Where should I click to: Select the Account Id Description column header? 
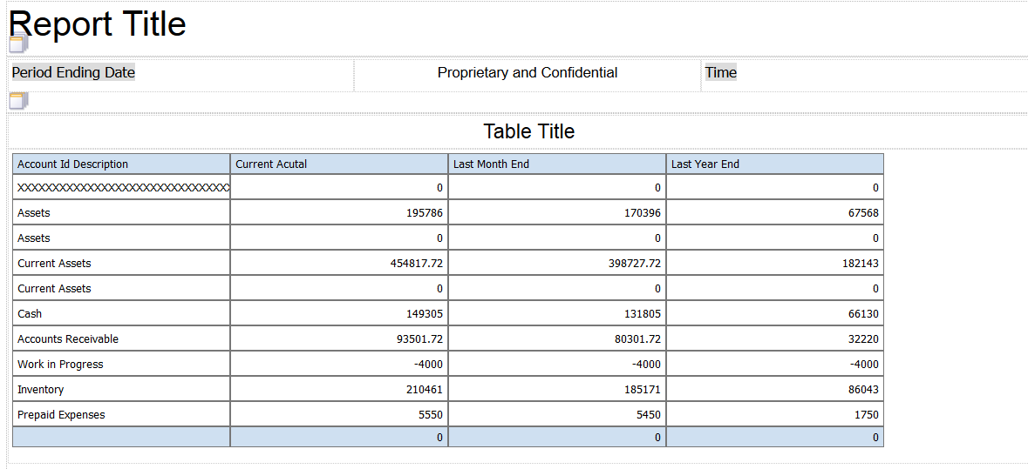click(121, 164)
